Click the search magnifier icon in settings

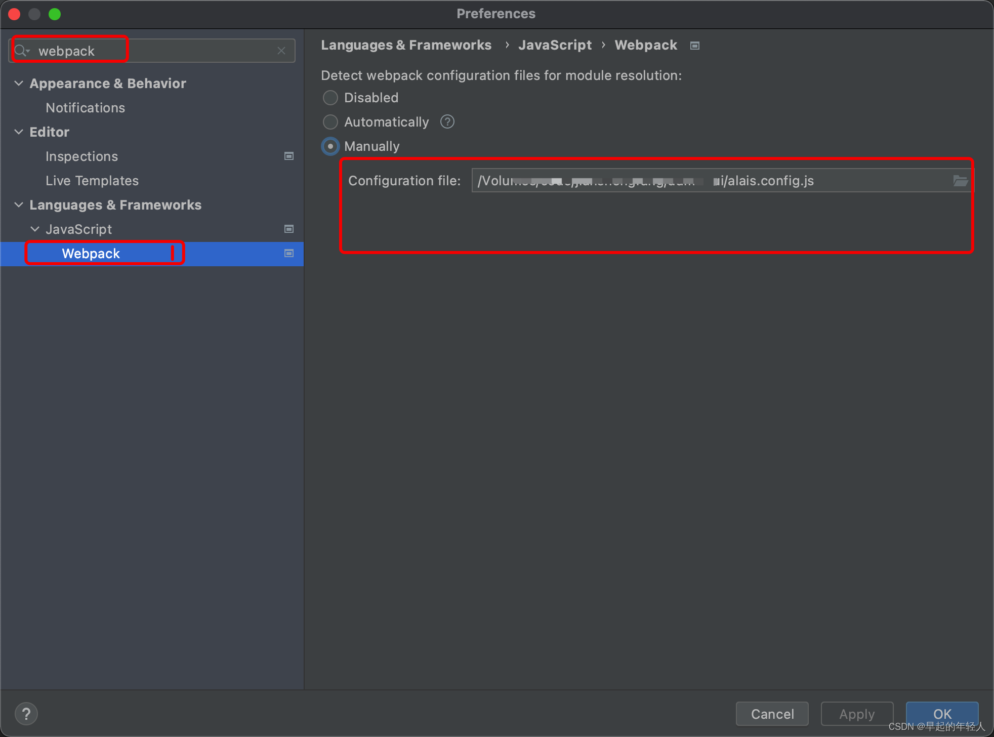click(21, 51)
